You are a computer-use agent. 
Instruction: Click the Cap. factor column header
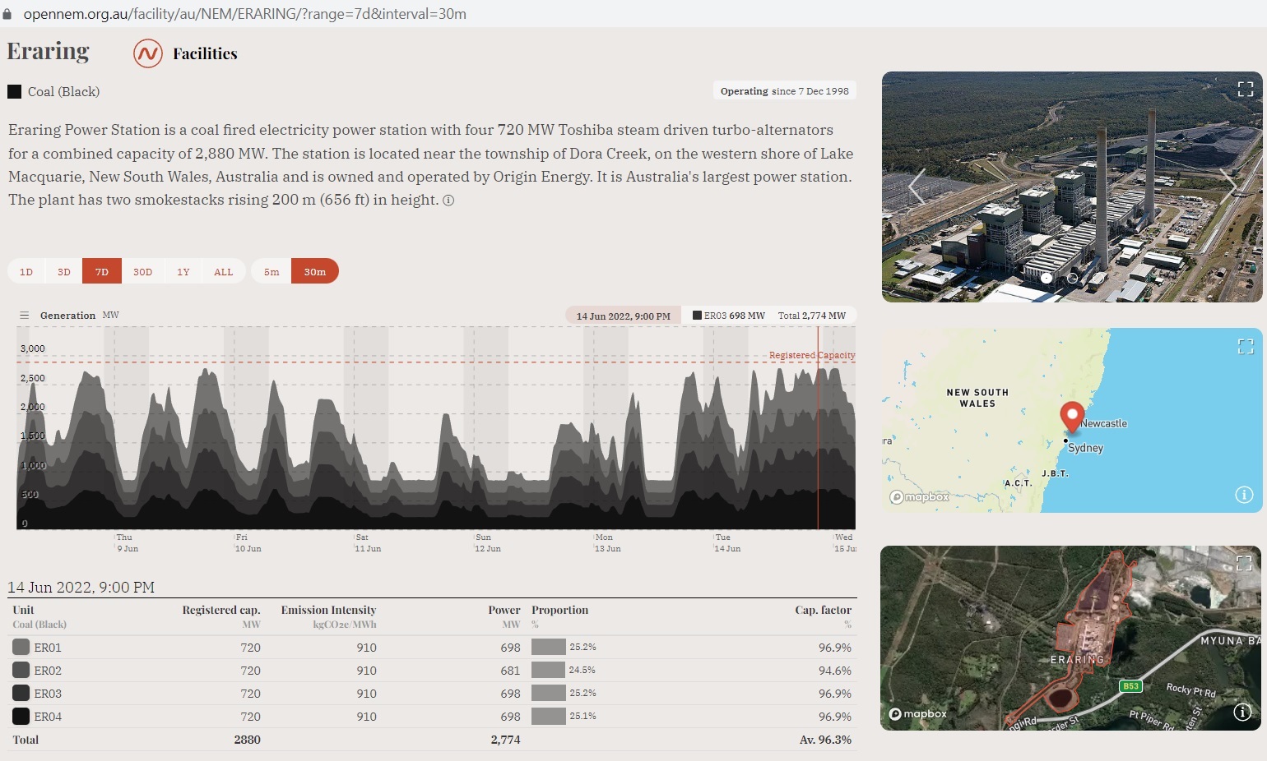823,610
